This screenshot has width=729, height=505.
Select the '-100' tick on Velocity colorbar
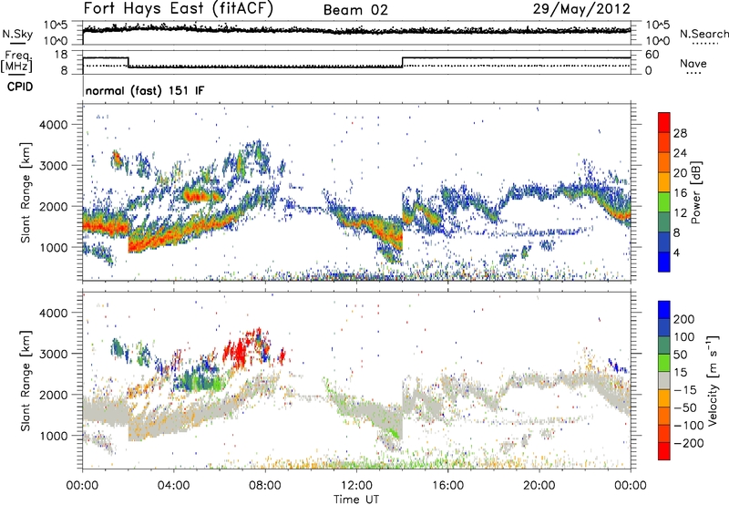[x=689, y=425]
